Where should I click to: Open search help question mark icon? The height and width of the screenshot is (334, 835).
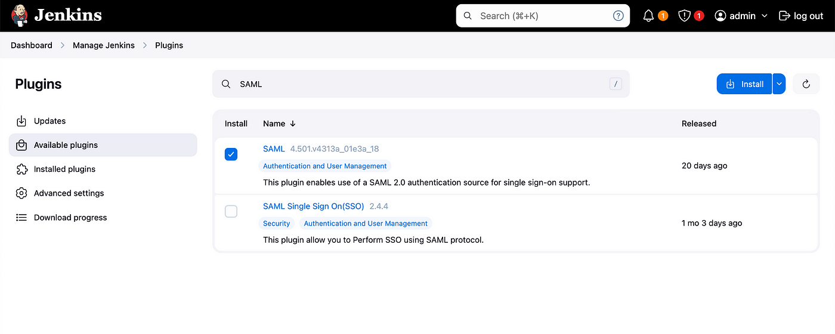pos(618,16)
